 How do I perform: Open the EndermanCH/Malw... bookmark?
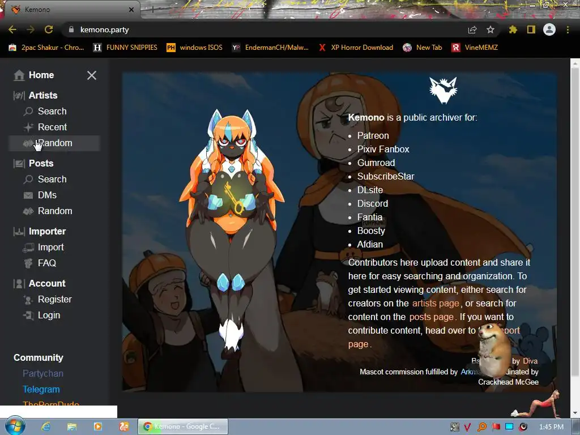(270, 48)
